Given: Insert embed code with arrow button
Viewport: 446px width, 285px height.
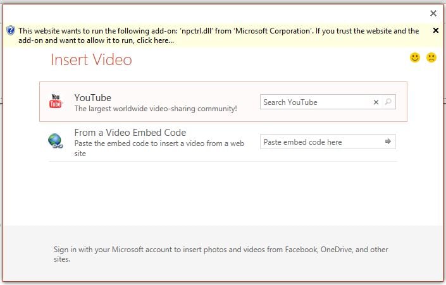Looking at the screenshot, I should pos(388,141).
